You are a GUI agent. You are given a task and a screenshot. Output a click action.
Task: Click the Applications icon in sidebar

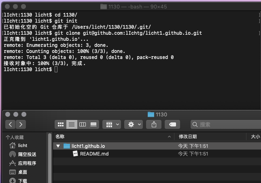13,163
